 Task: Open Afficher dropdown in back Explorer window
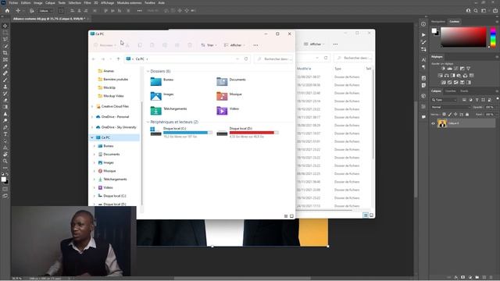[314, 44]
